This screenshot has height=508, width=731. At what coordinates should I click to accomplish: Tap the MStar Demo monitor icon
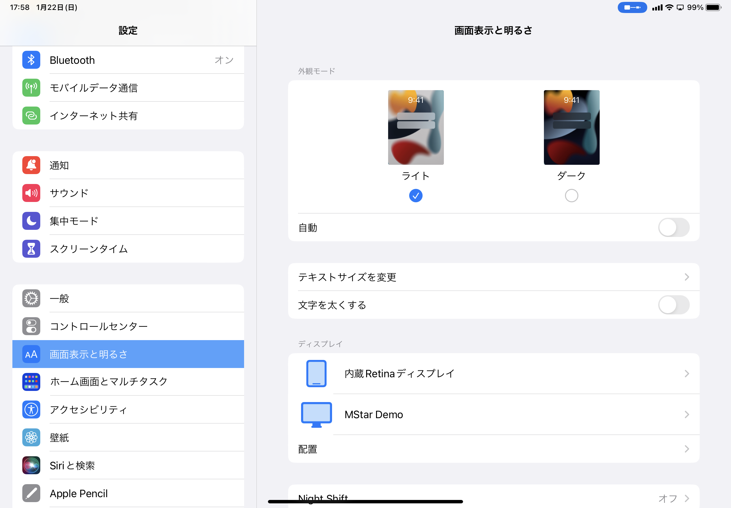tap(316, 414)
